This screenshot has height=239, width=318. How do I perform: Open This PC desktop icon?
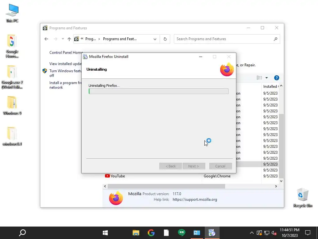(x=12, y=13)
